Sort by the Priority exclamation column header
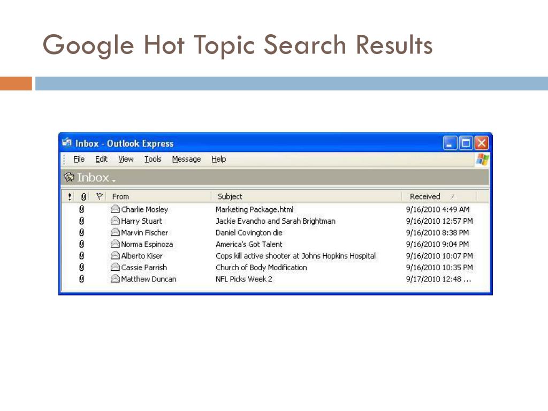The height and width of the screenshot is (411, 548). point(70,196)
